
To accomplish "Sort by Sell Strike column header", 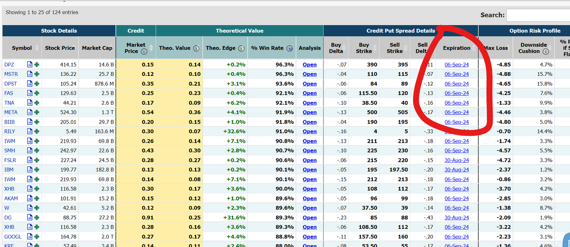I will point(394,48).
